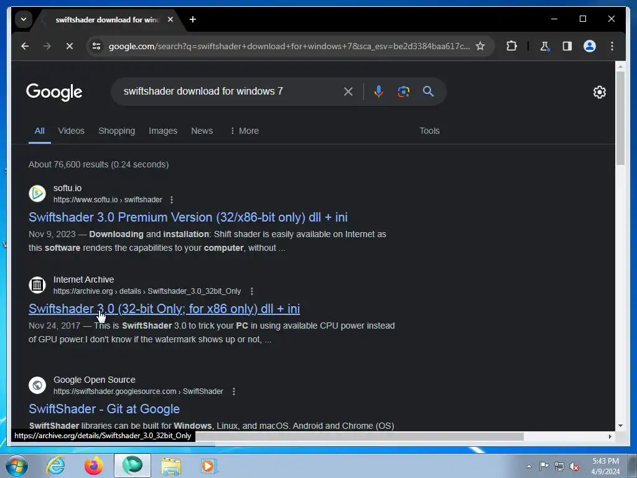Click the address bar URL

click(289, 46)
